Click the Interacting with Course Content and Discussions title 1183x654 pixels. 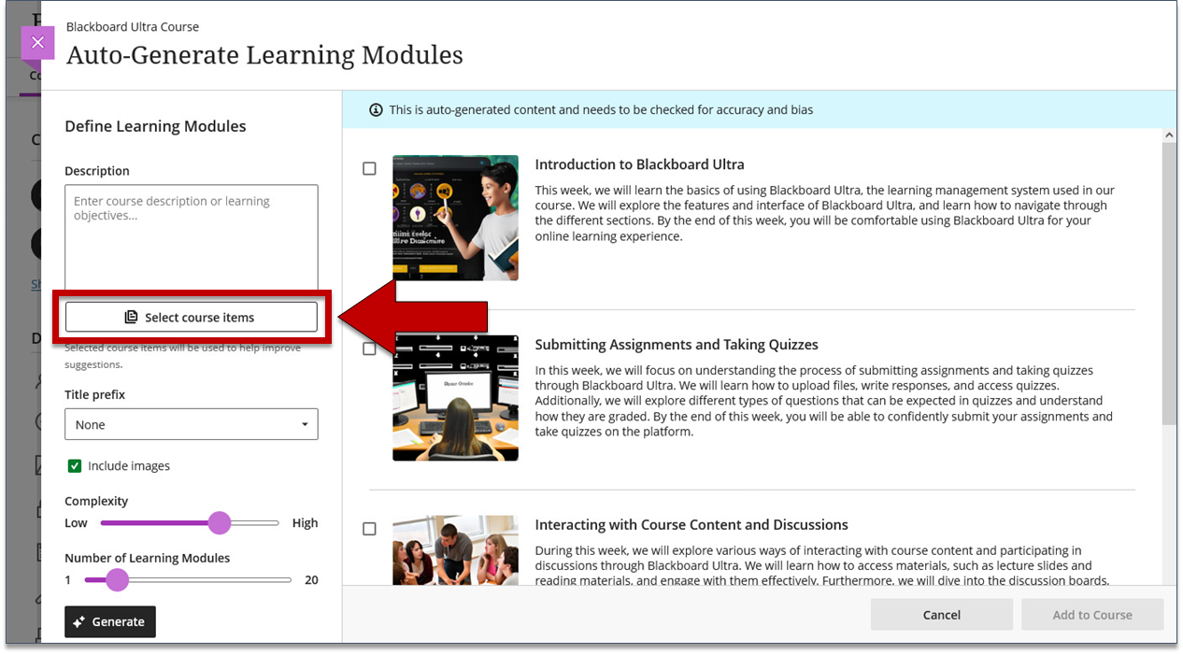tap(691, 525)
